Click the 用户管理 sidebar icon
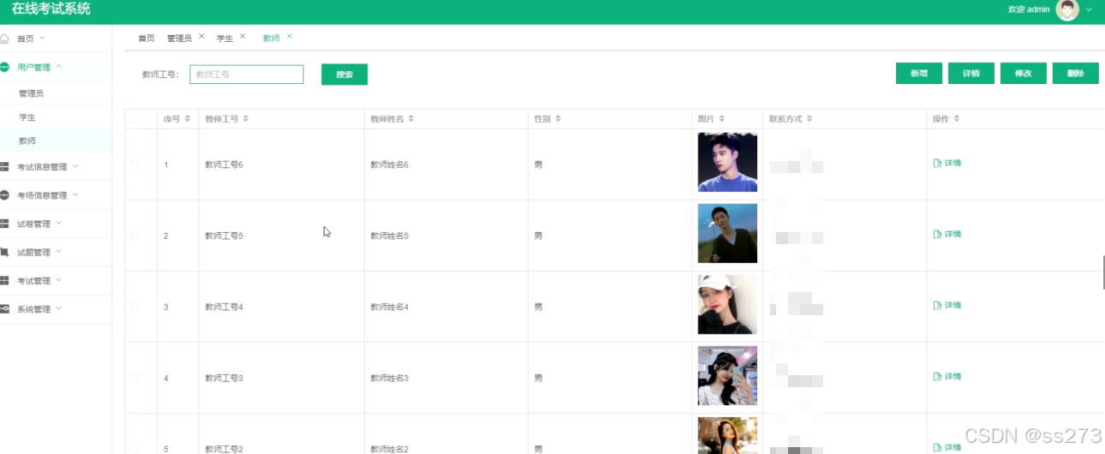1105x454 pixels. click(4, 67)
